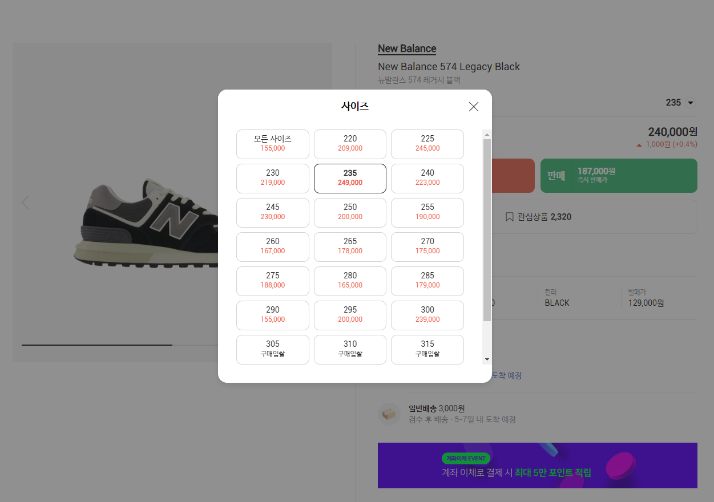
Task: Click the image carousel progress bar
Action: [120, 345]
